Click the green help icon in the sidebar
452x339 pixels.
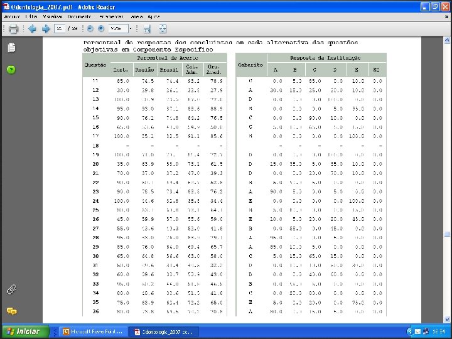[x=11, y=70]
